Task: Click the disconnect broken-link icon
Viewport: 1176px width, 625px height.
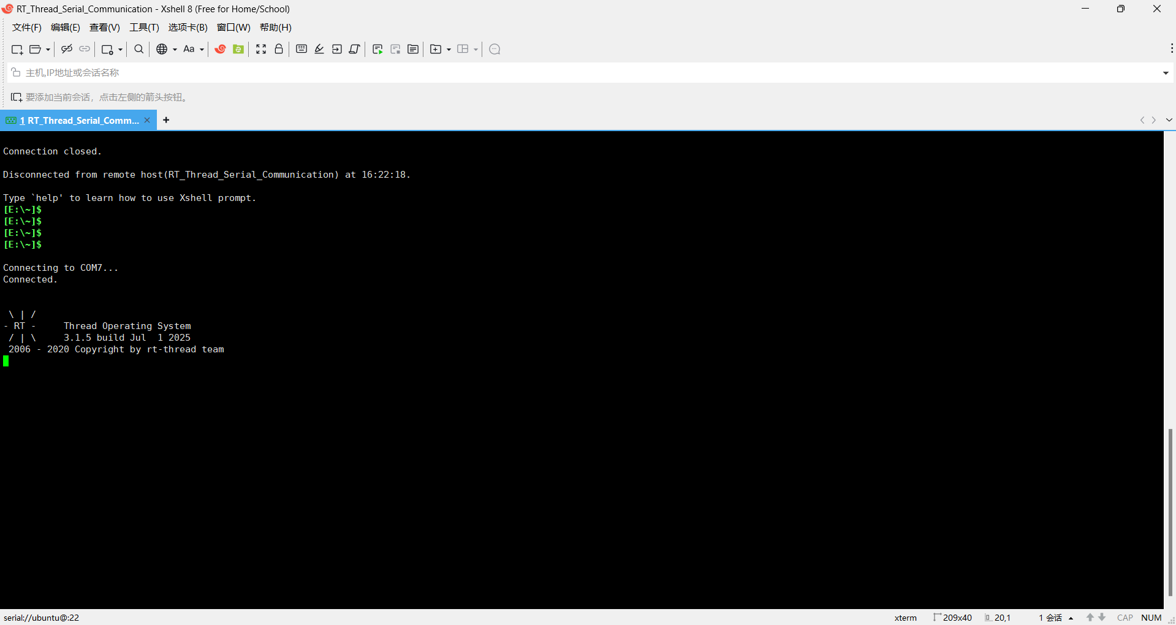Action: pos(67,49)
